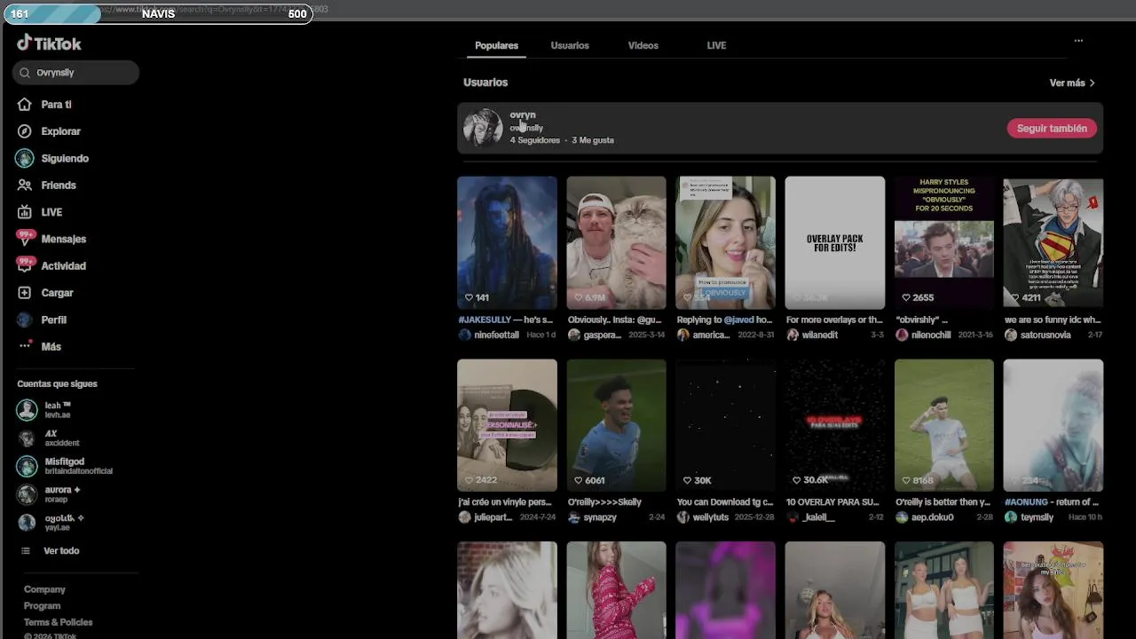The height and width of the screenshot is (639, 1136).
Task: Open Avatar Jake Sully video thumbnail
Action: [x=507, y=242]
